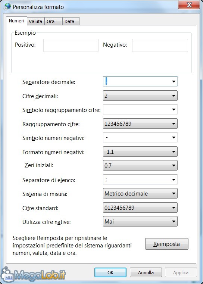Confirm with the OK button

click(110, 272)
